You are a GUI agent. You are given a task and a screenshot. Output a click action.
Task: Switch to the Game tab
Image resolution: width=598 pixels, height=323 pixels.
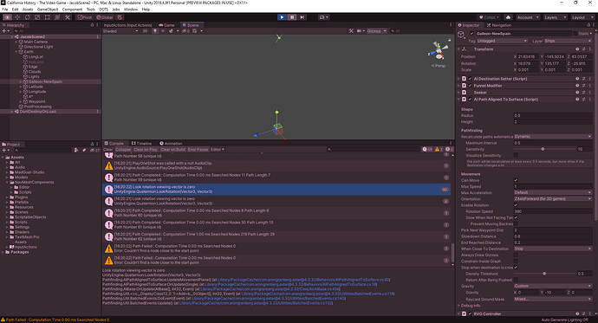[x=166, y=25]
